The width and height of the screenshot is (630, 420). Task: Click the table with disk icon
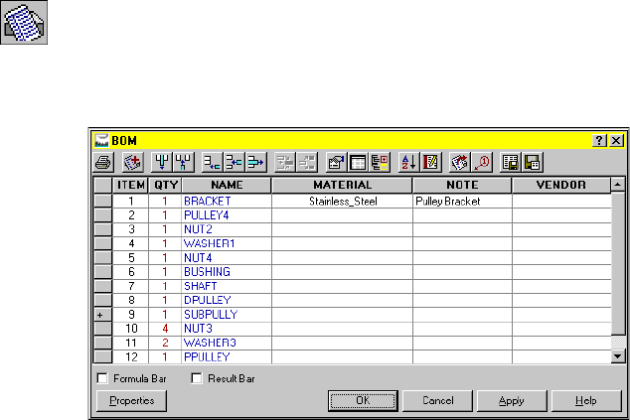click(x=511, y=163)
